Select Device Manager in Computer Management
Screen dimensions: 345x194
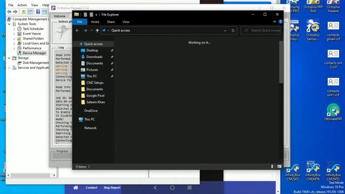point(34,53)
